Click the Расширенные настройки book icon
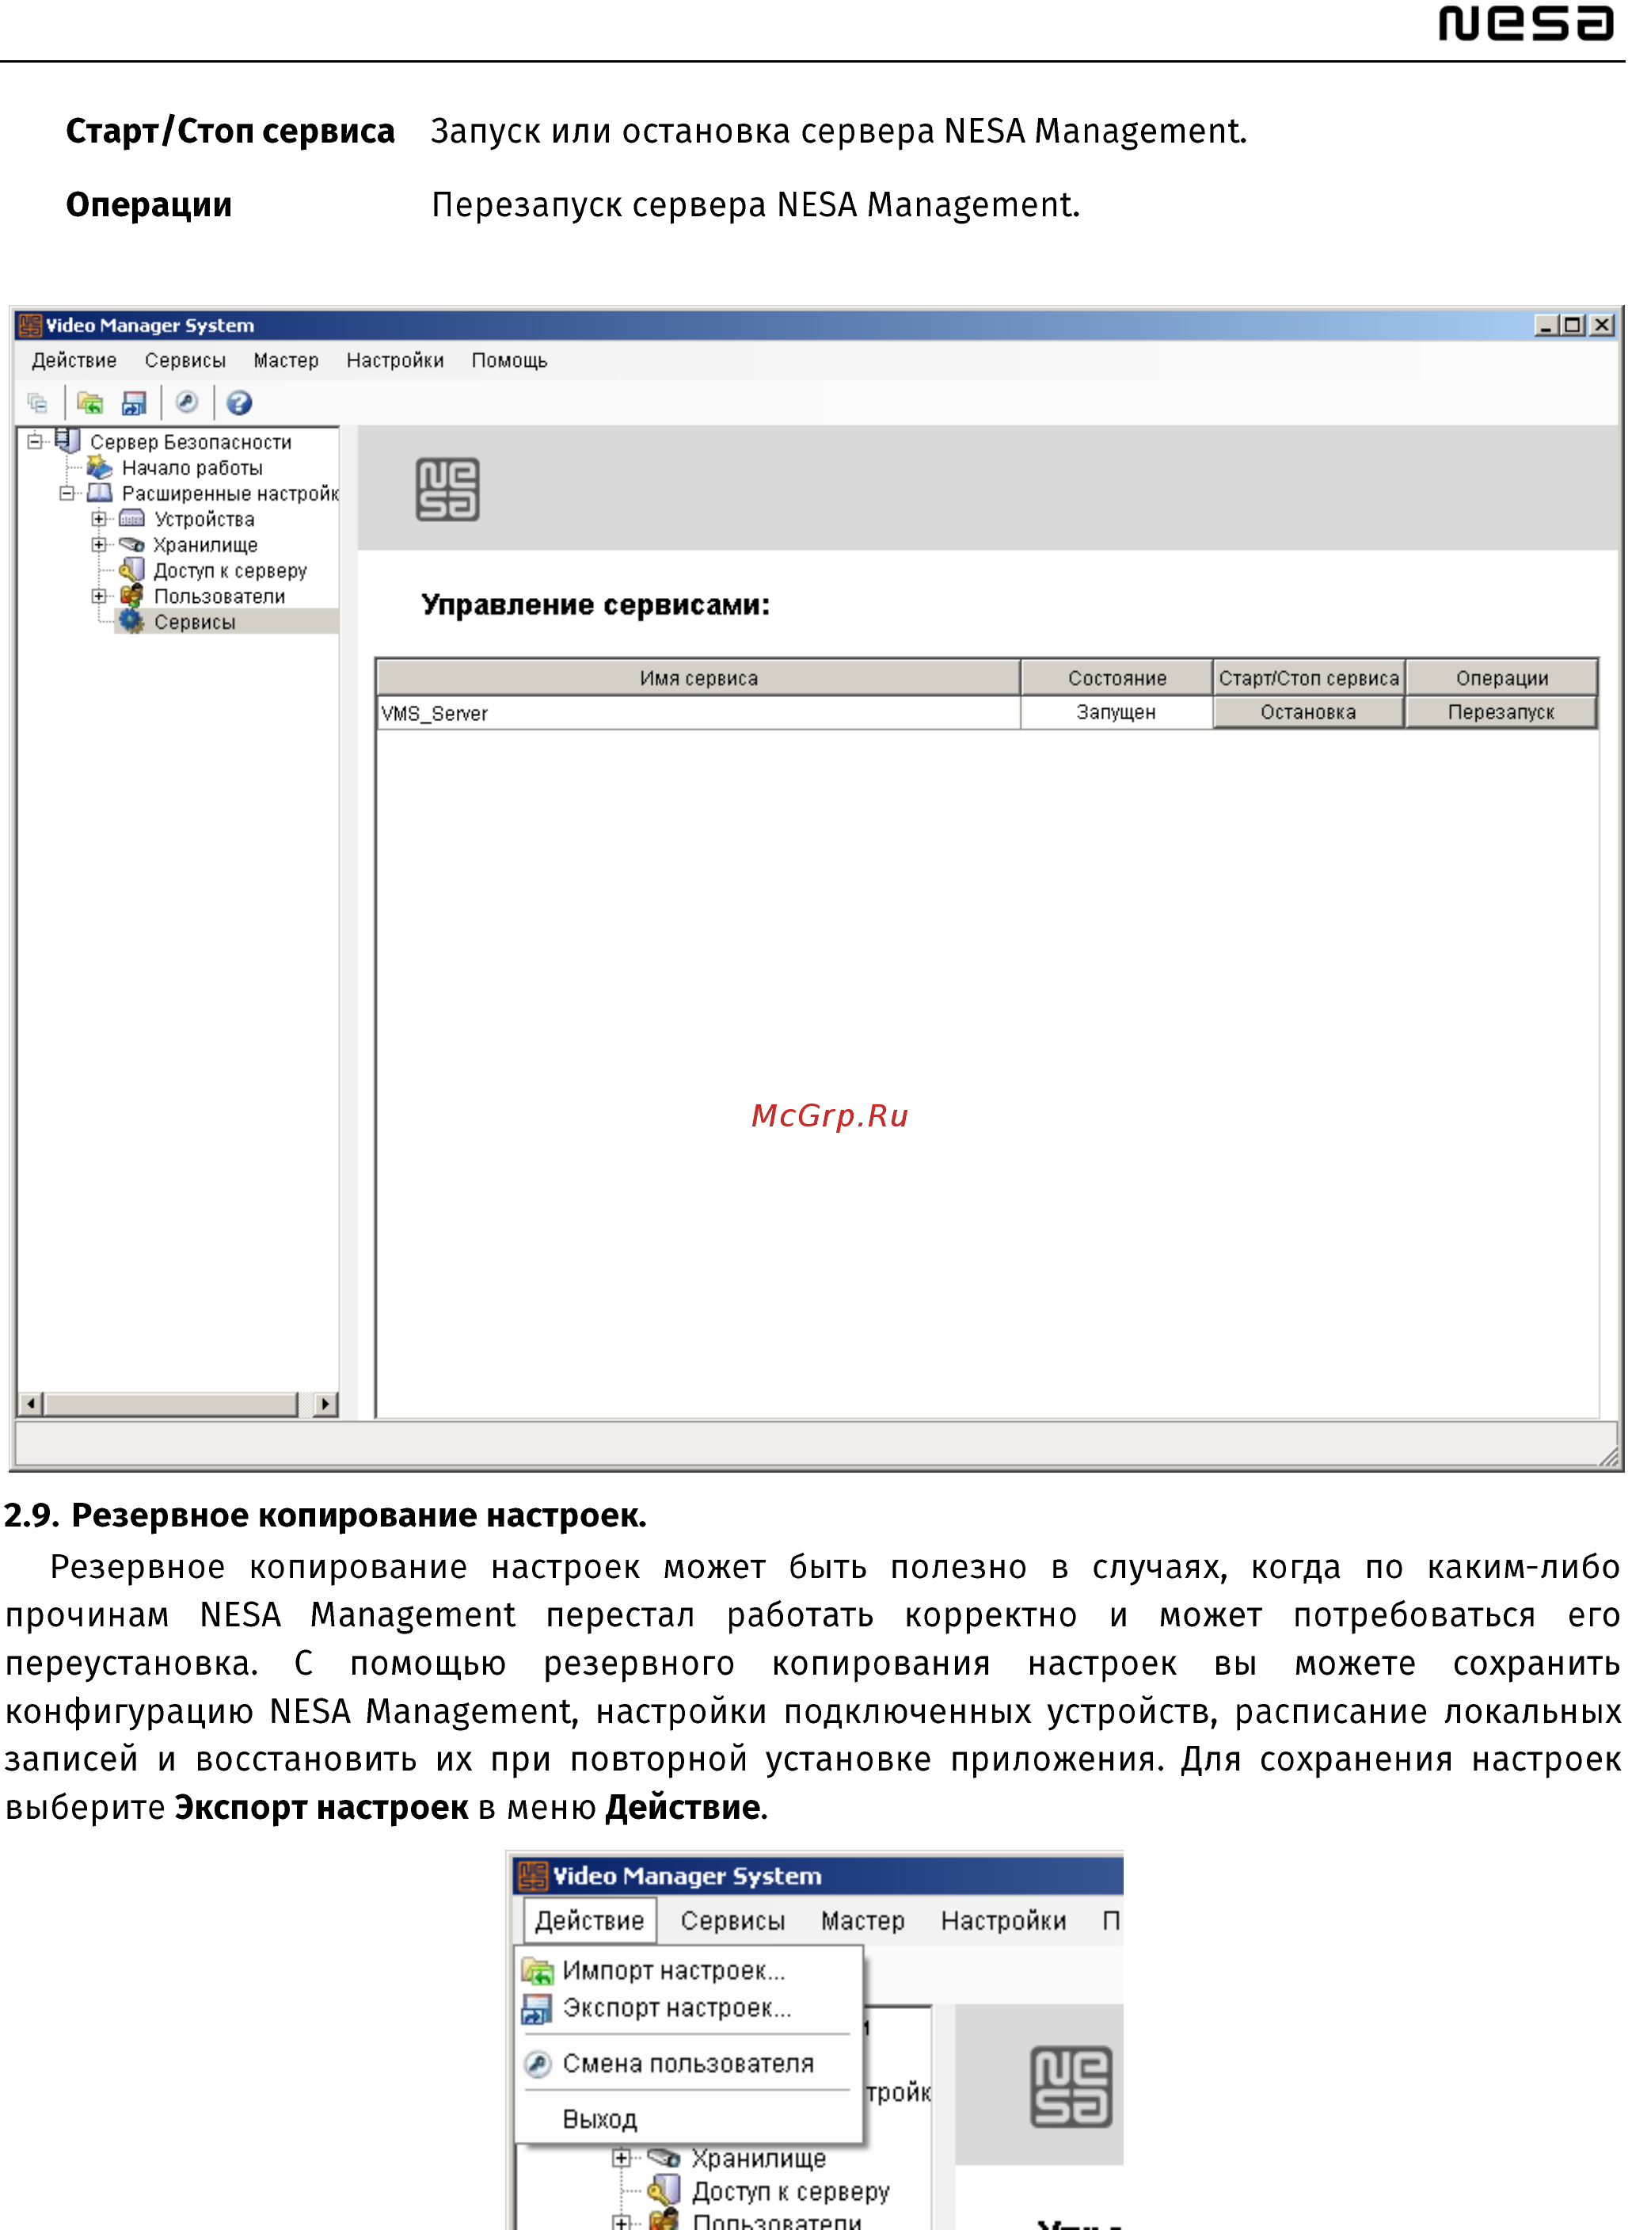 pyautogui.click(x=100, y=493)
